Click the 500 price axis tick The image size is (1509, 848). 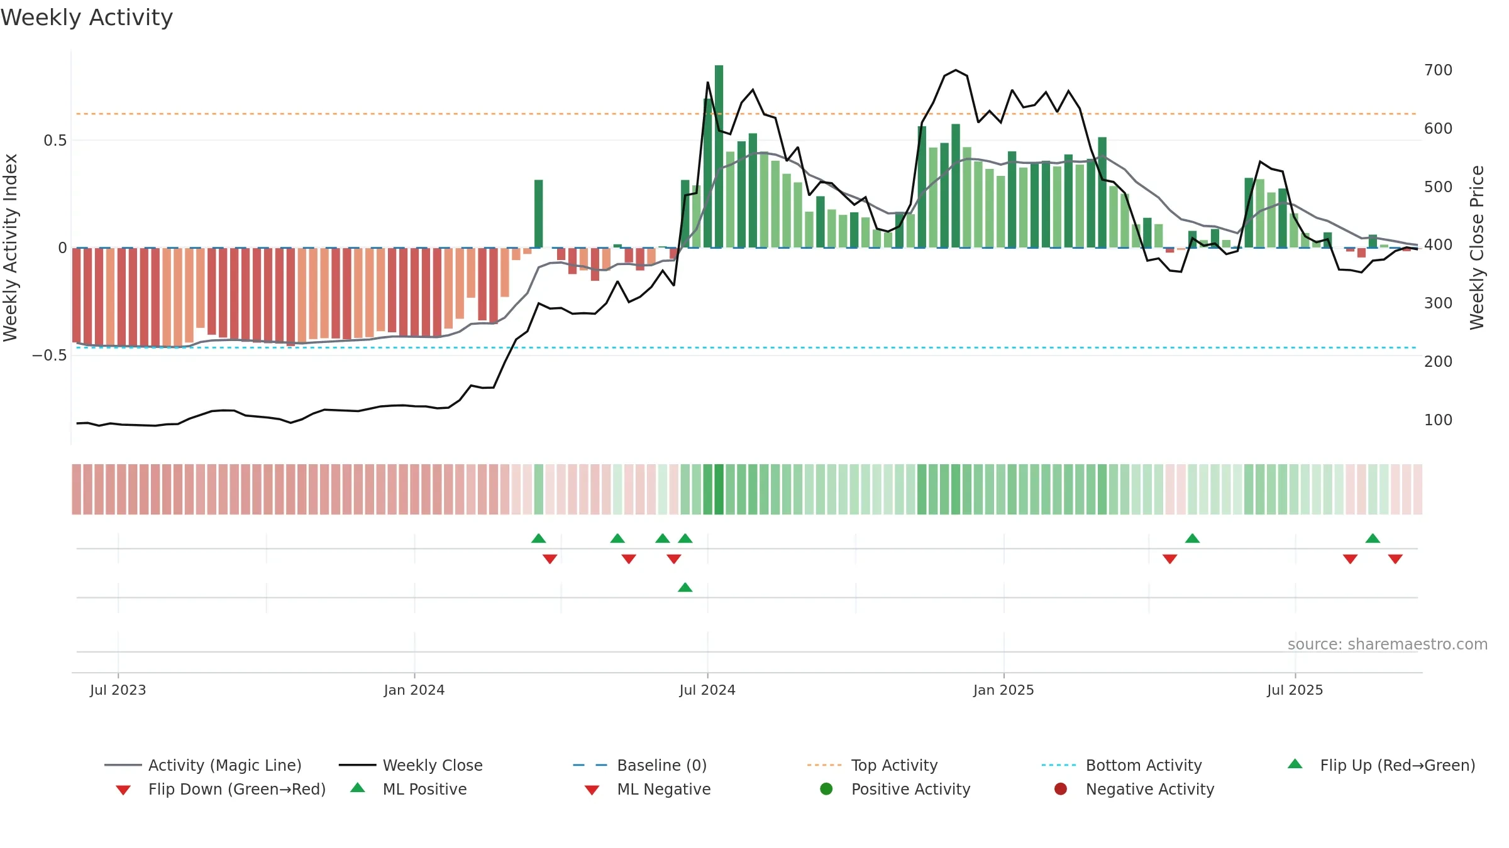pos(1439,187)
